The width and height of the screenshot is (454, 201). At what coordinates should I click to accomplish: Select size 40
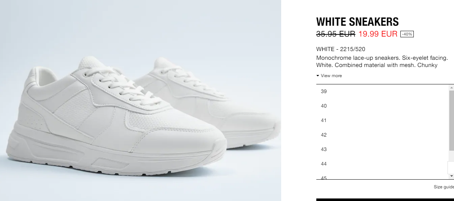point(383,106)
